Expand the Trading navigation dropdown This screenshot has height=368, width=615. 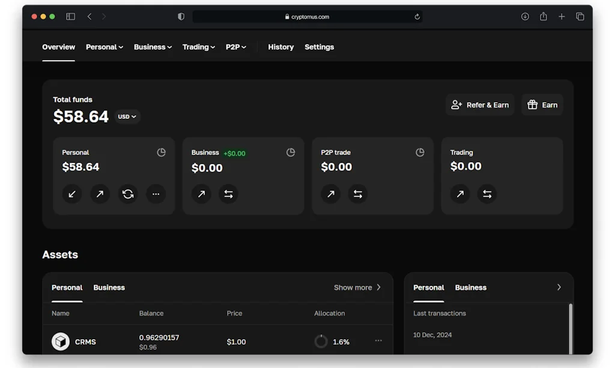point(199,47)
